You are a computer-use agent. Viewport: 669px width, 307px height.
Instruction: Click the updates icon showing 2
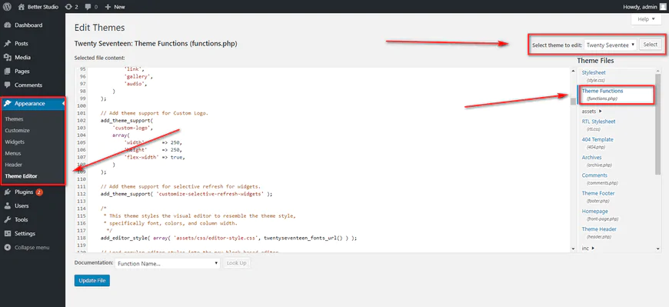[68, 7]
